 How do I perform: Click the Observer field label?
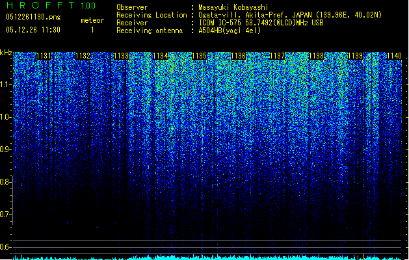(132, 7)
